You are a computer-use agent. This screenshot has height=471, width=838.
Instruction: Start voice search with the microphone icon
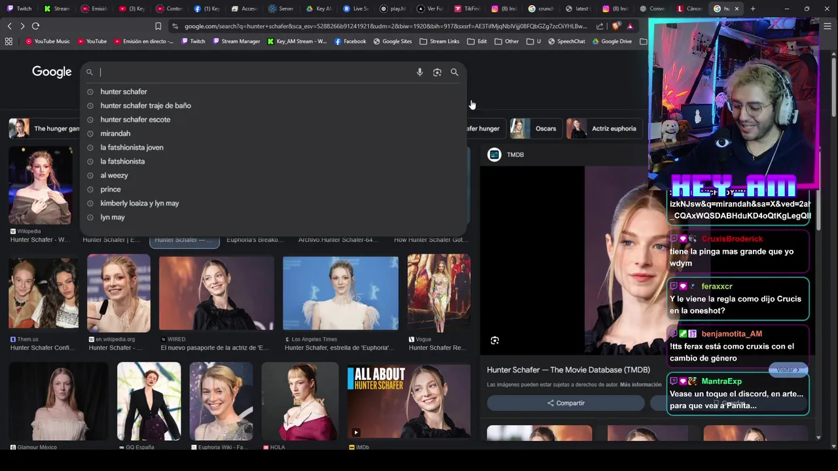coord(420,72)
